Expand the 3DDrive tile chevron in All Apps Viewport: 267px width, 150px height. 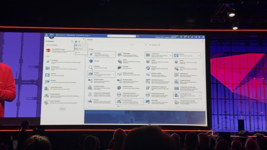coord(199,55)
